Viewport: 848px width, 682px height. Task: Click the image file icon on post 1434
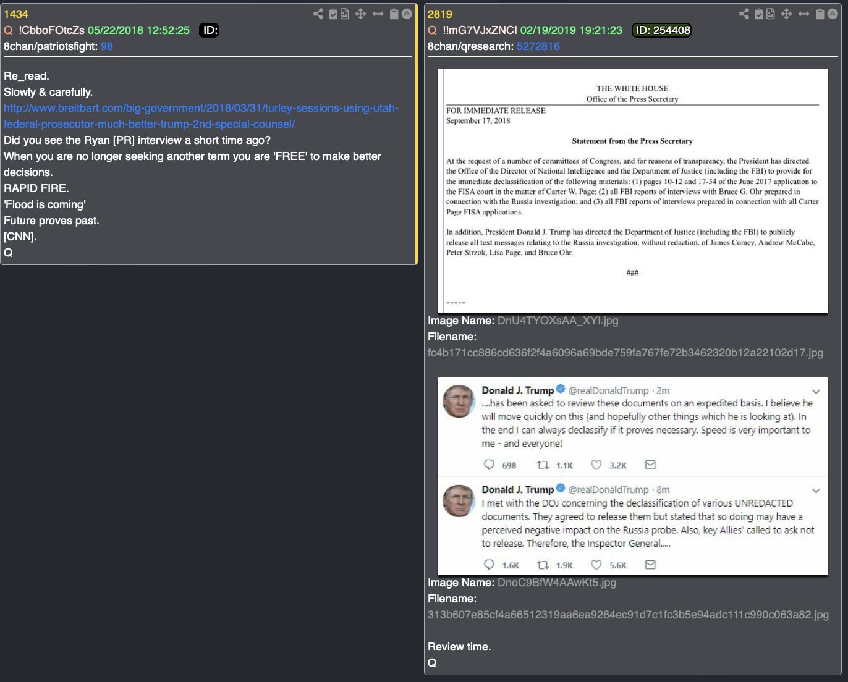pyautogui.click(x=345, y=14)
